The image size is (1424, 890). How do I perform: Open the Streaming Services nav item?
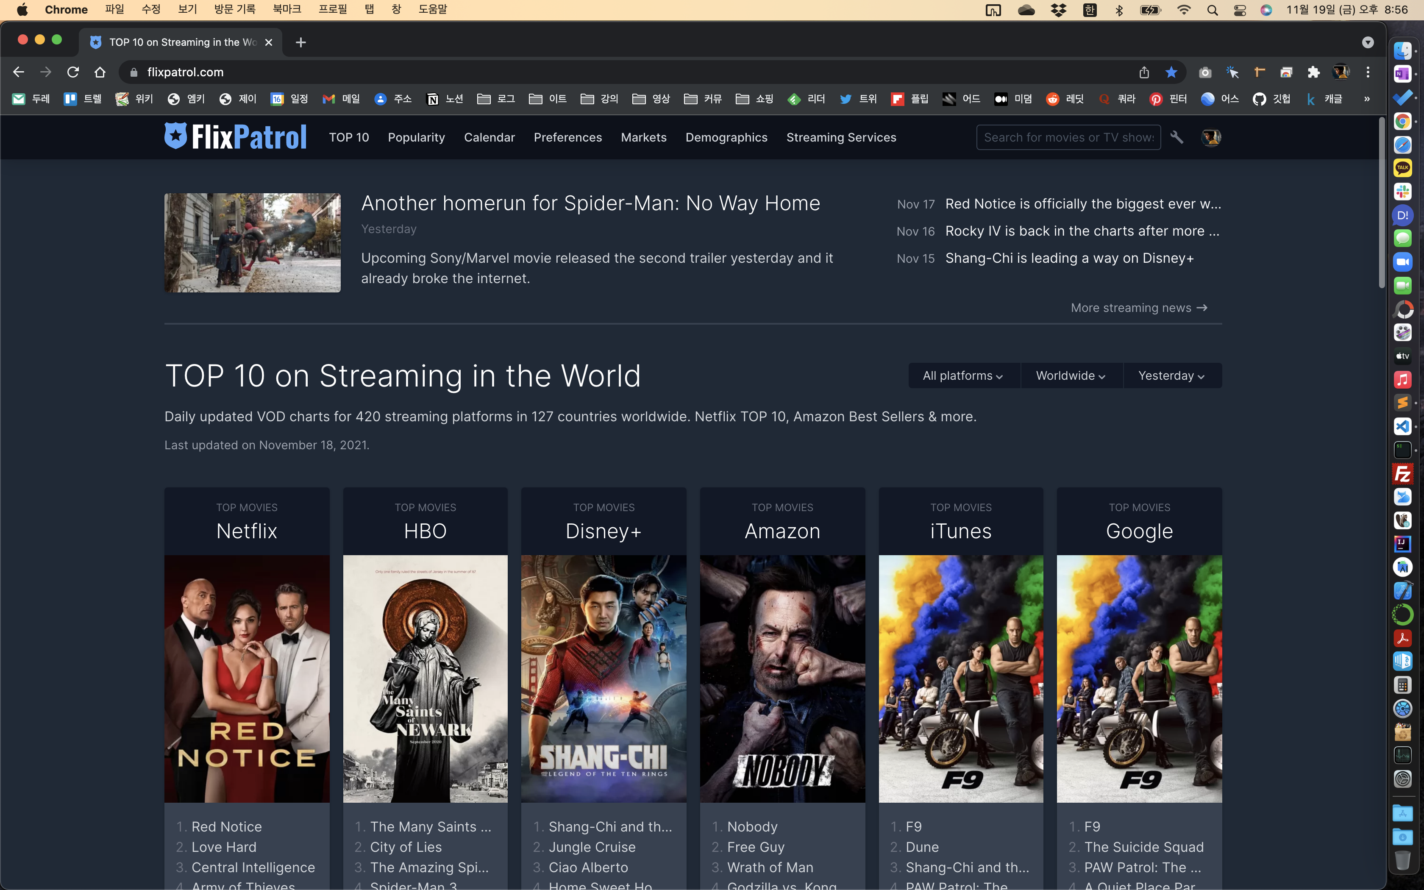[x=841, y=137]
